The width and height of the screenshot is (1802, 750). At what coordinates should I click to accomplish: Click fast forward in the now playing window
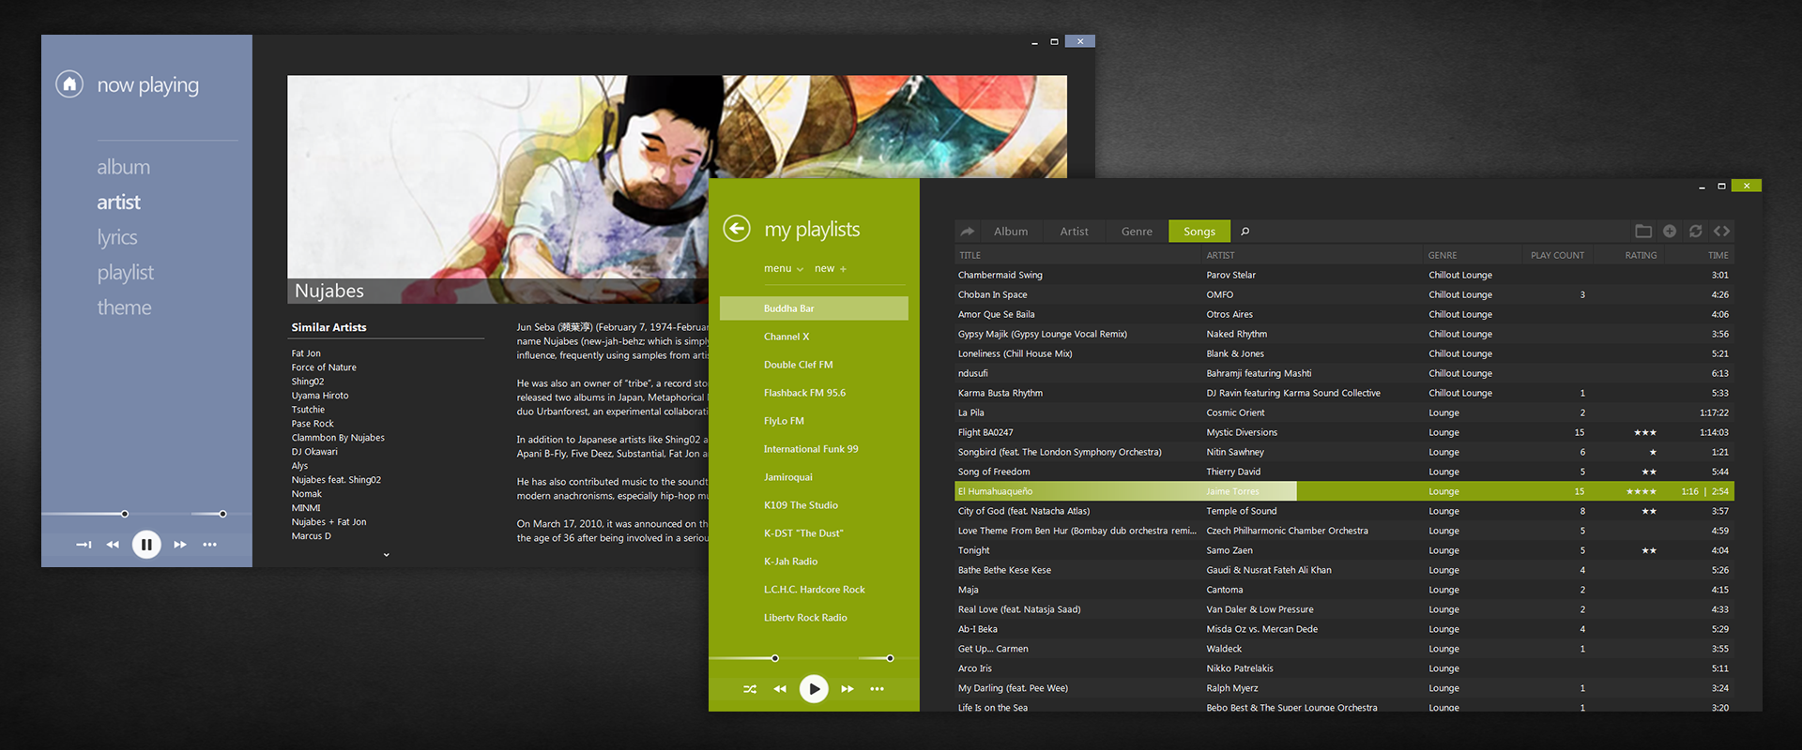[x=180, y=545]
